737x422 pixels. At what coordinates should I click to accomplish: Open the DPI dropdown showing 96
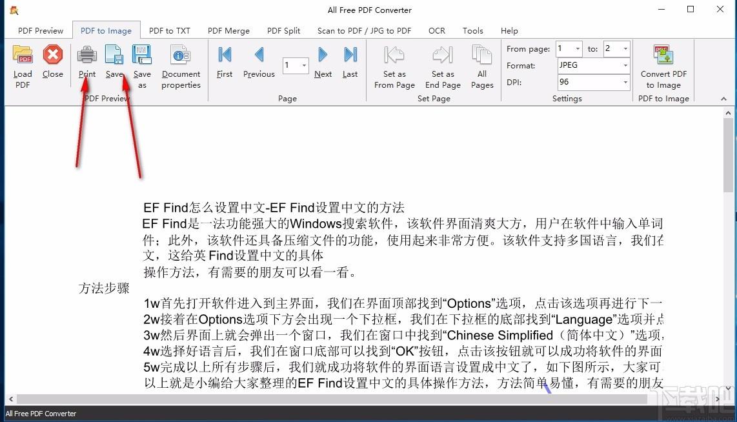tap(625, 82)
